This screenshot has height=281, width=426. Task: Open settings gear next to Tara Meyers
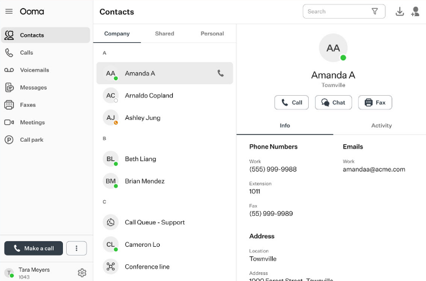point(82,272)
